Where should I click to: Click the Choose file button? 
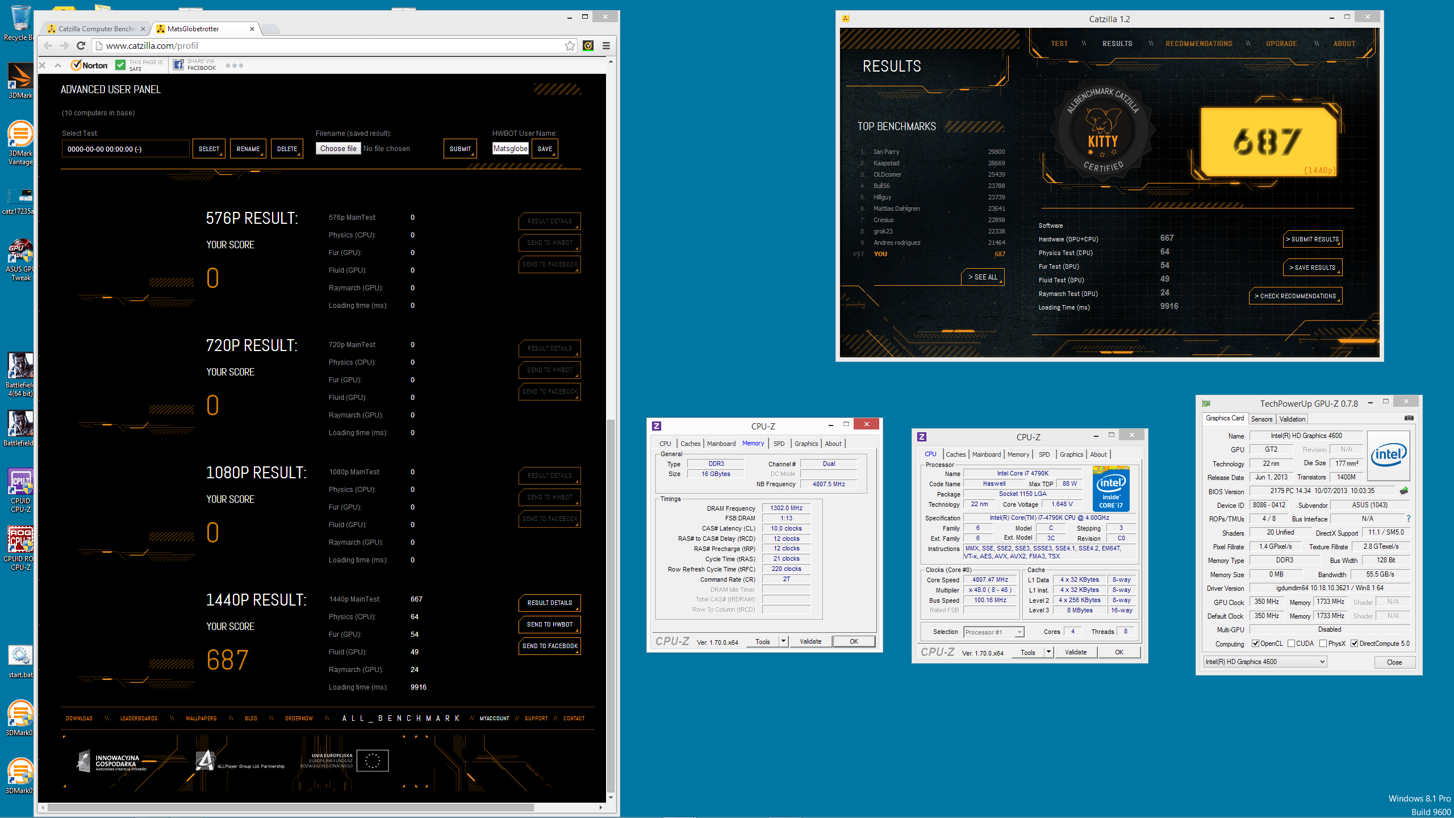click(x=338, y=148)
